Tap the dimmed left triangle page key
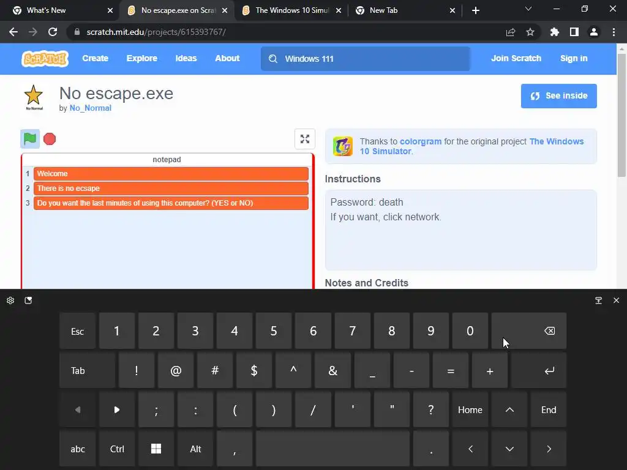Screen dimensions: 627x470 coord(78,409)
